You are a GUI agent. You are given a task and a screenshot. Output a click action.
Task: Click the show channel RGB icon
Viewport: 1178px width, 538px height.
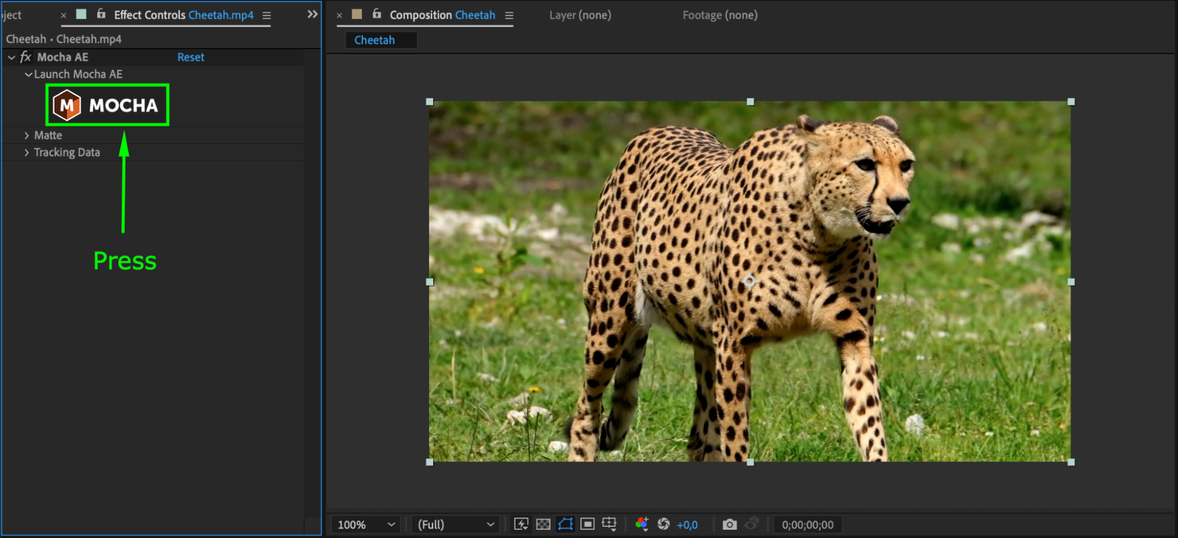pyautogui.click(x=642, y=524)
